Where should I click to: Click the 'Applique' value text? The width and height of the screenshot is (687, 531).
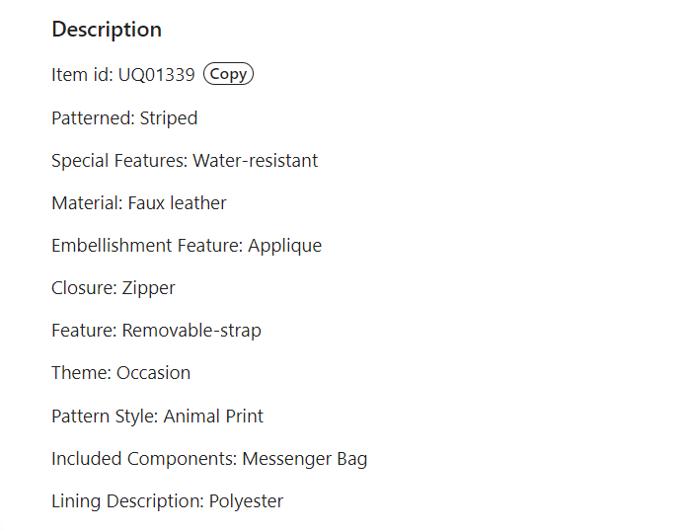[x=285, y=246]
